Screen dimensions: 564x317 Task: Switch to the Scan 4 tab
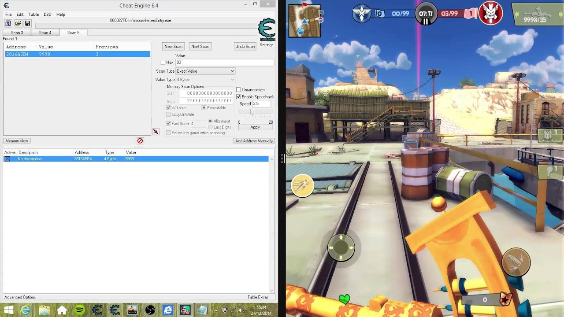tap(45, 33)
